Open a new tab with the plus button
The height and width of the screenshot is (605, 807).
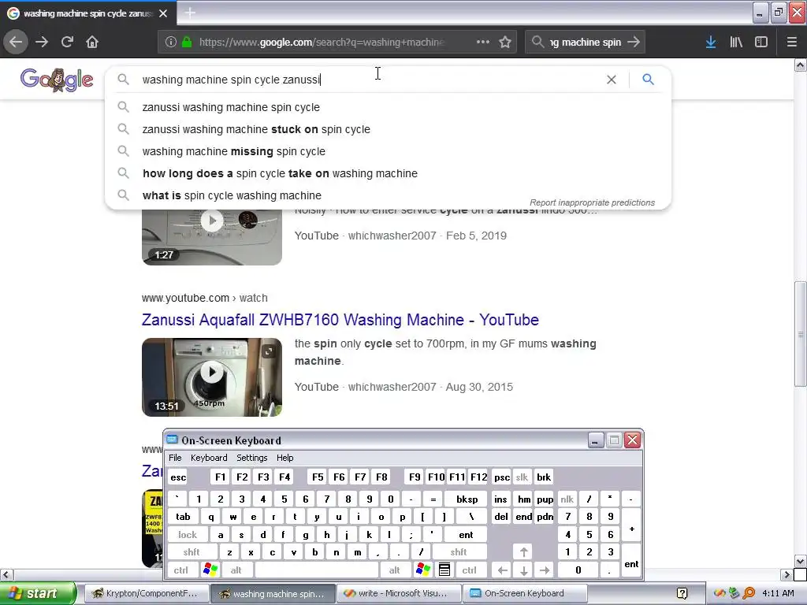click(x=190, y=13)
